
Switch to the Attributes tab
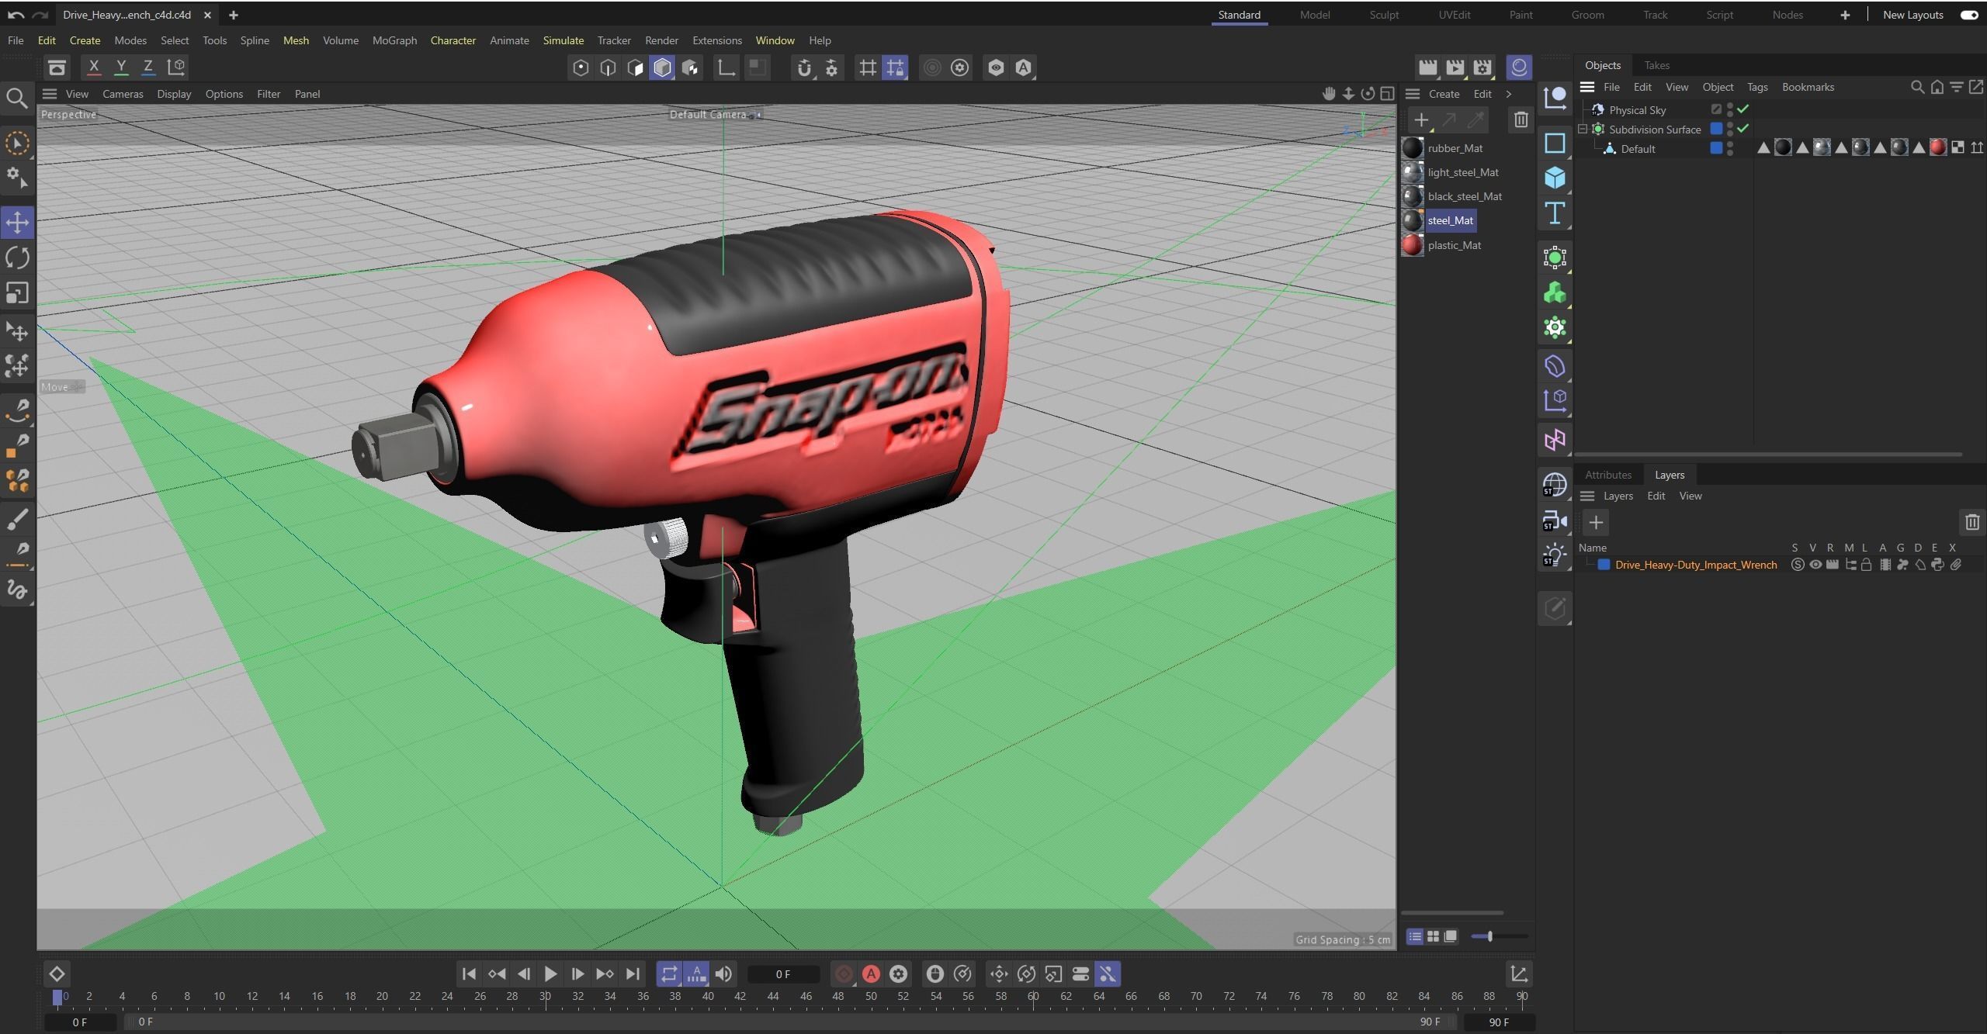pyautogui.click(x=1608, y=475)
